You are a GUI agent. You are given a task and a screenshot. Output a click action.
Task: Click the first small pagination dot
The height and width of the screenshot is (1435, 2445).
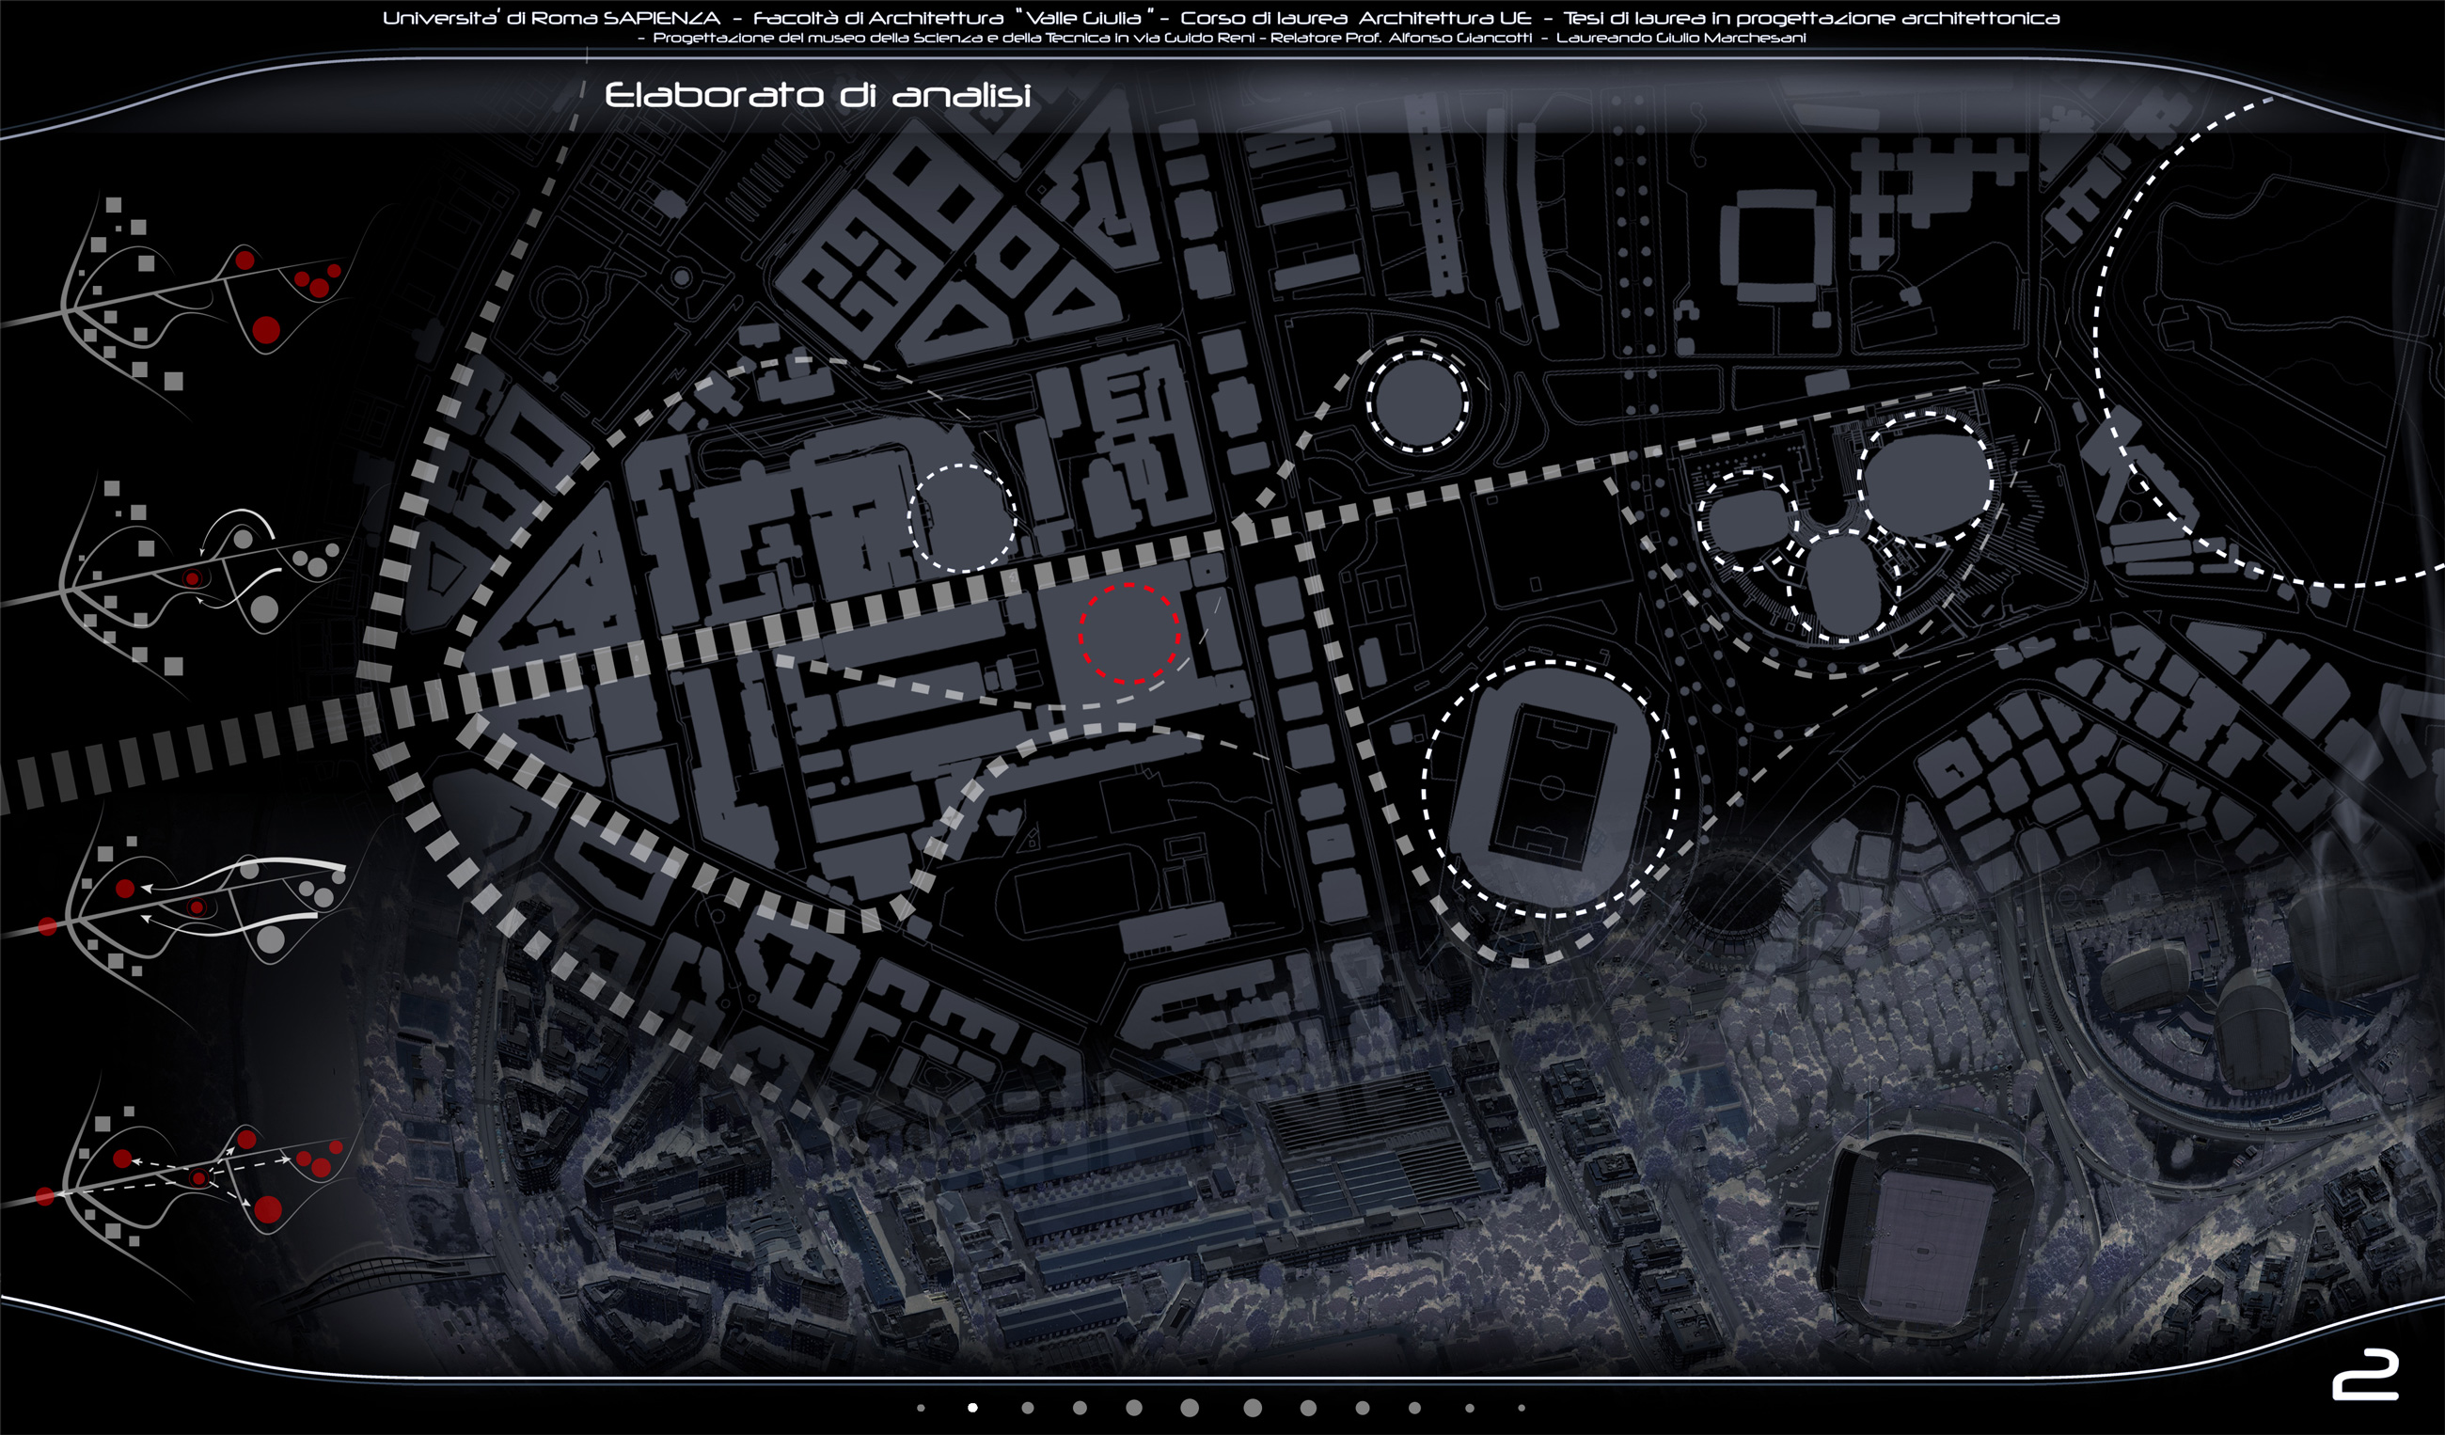click(921, 1408)
